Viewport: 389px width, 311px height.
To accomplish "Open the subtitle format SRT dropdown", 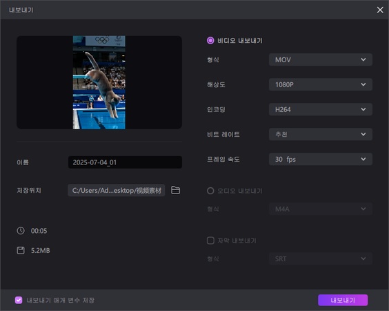I will tap(320, 258).
